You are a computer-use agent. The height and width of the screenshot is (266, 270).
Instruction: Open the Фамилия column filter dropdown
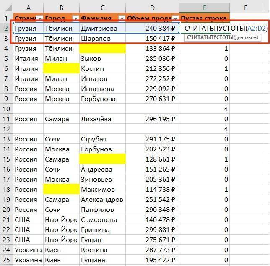(122, 18)
